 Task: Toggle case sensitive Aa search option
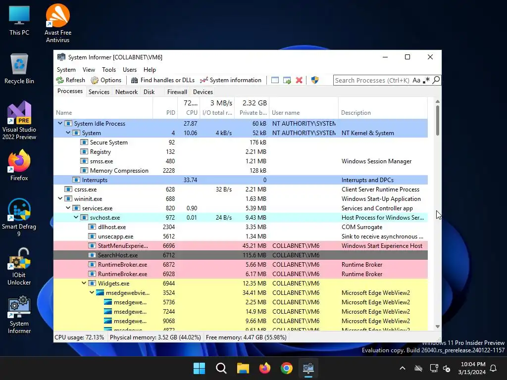point(416,80)
